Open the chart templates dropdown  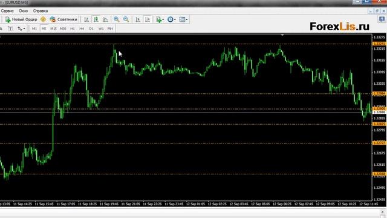coord(183,19)
